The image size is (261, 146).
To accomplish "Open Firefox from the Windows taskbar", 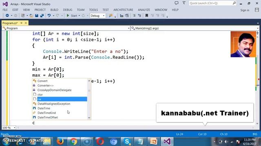I will pos(60,142).
